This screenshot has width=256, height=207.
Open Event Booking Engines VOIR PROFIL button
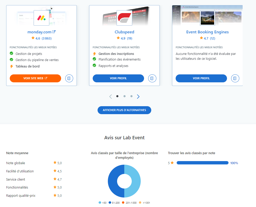[x=201, y=78]
